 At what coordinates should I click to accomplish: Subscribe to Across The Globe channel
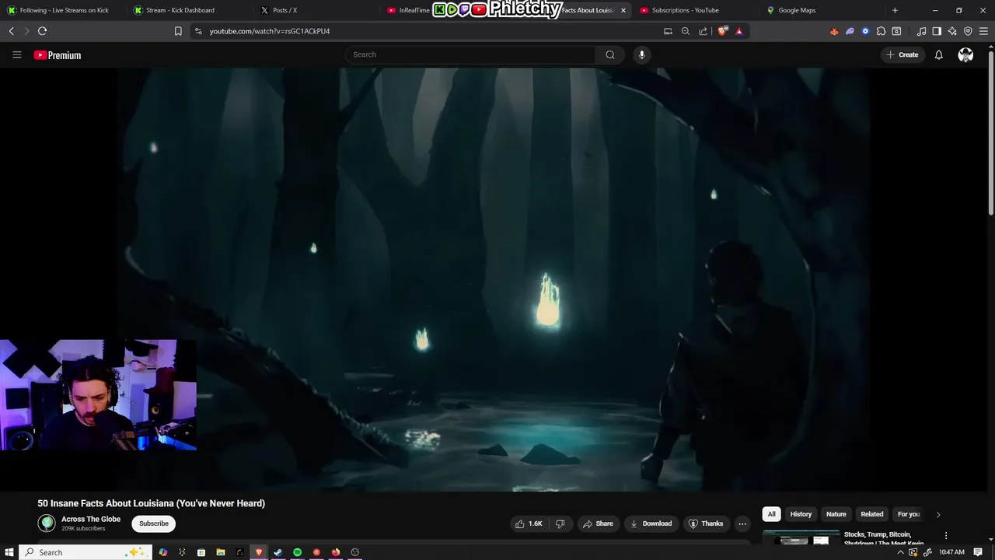(154, 523)
